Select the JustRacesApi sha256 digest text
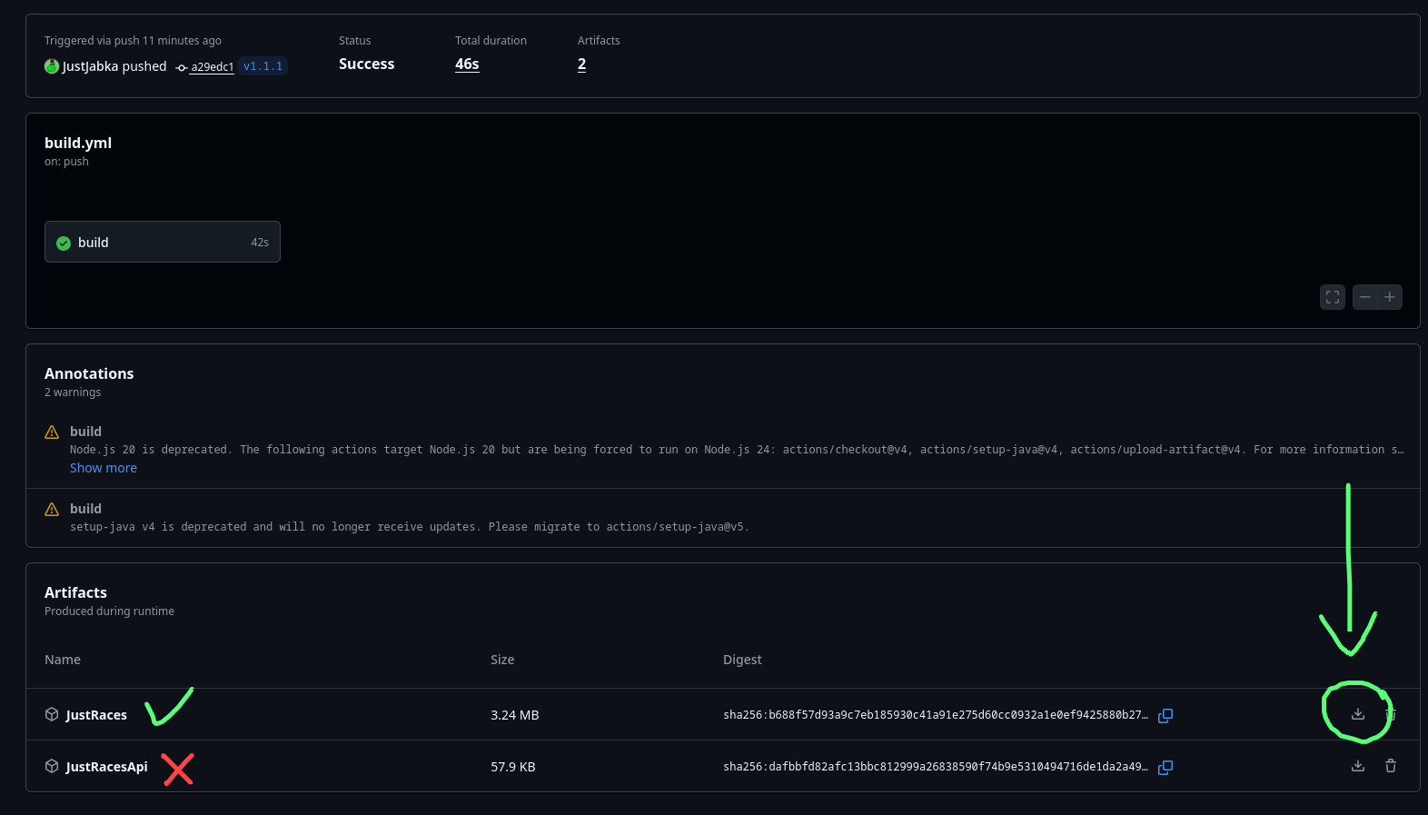 [x=936, y=767]
